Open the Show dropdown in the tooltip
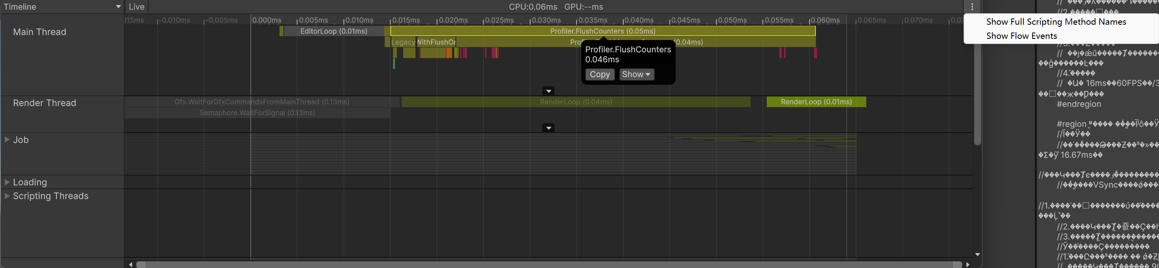Viewport: 1159px width, 268px height. [x=636, y=75]
